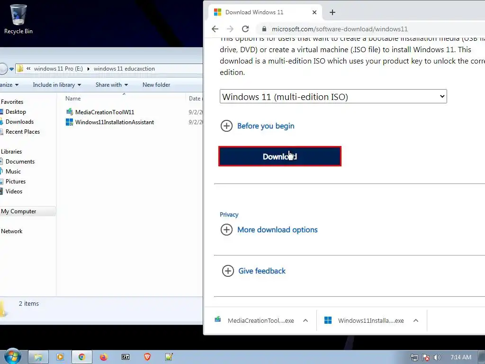Click the Chrome forward arrow
This screenshot has width=485, height=364.
[x=230, y=29]
